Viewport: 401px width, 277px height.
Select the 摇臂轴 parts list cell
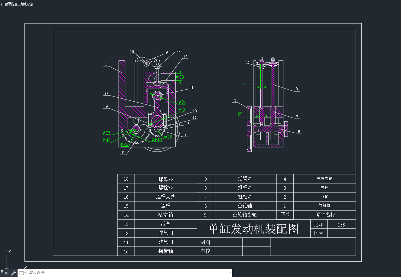166,251
